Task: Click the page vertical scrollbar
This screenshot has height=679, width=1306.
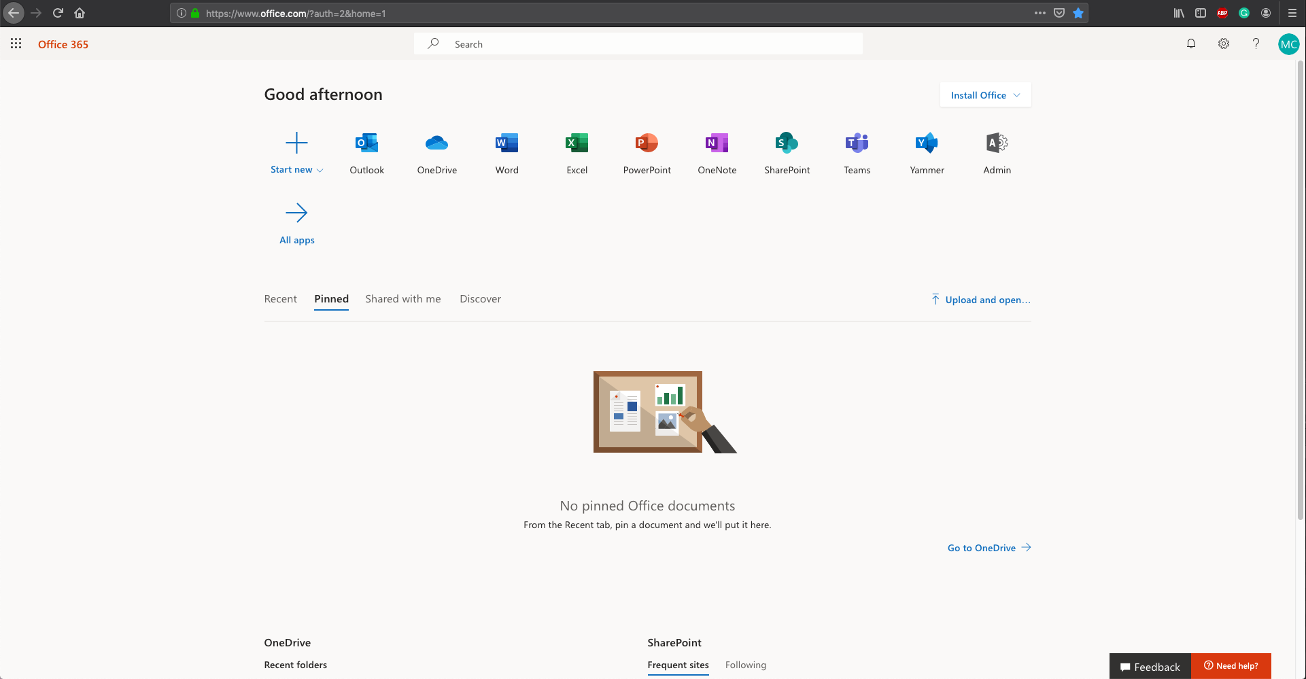Action: click(1301, 291)
